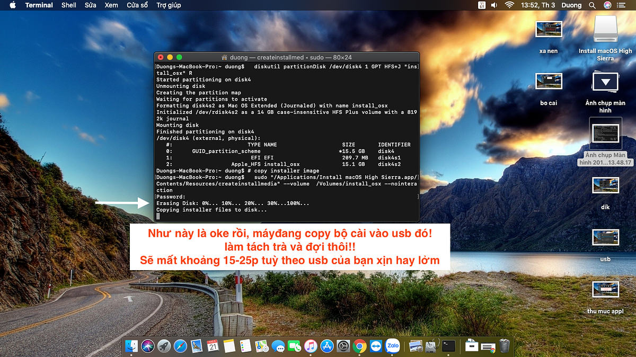The image size is (636, 357).
Task: Open iTunes from the Dock
Action: (311, 346)
